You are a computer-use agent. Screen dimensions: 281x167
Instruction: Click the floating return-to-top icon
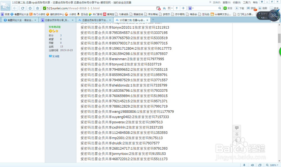point(237,134)
